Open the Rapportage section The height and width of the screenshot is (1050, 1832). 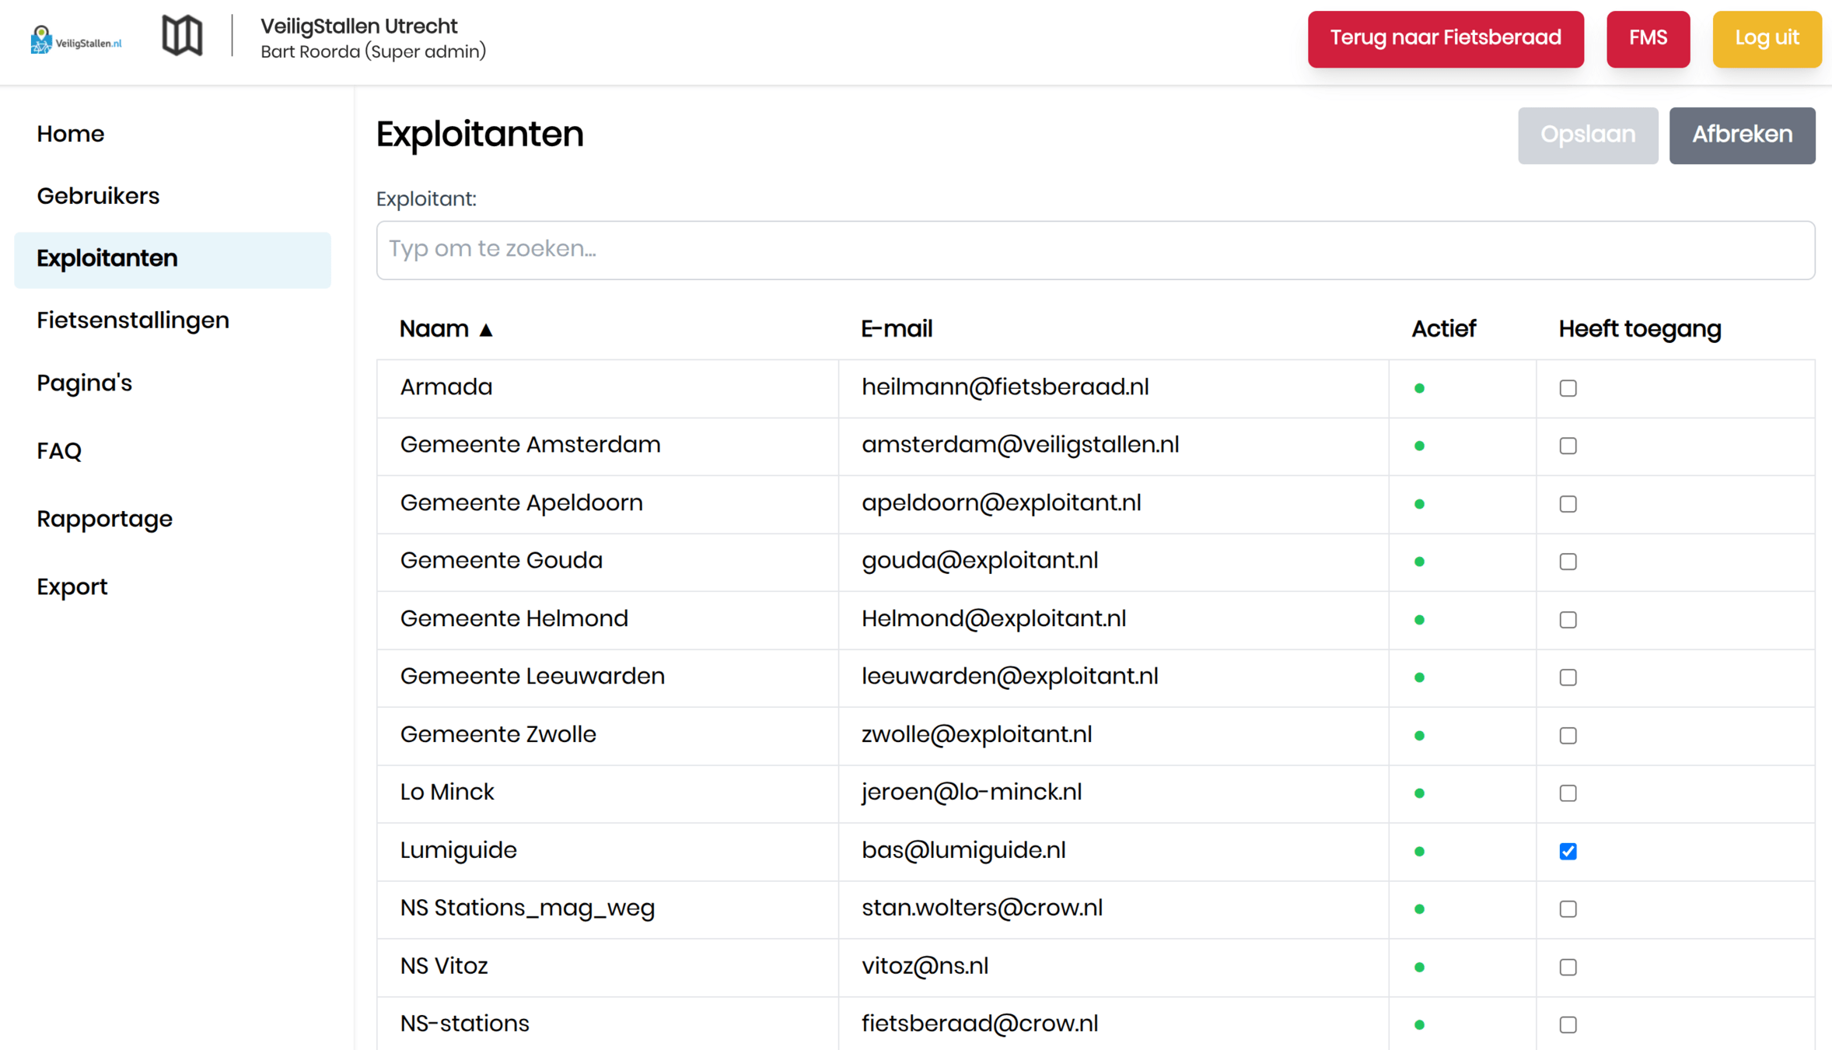[x=104, y=519]
